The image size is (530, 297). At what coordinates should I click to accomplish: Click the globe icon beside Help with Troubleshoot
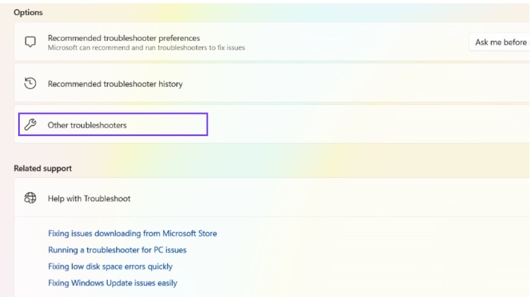(30, 198)
